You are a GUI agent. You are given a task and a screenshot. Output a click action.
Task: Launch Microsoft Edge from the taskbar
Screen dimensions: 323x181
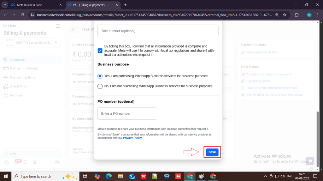click(109, 176)
